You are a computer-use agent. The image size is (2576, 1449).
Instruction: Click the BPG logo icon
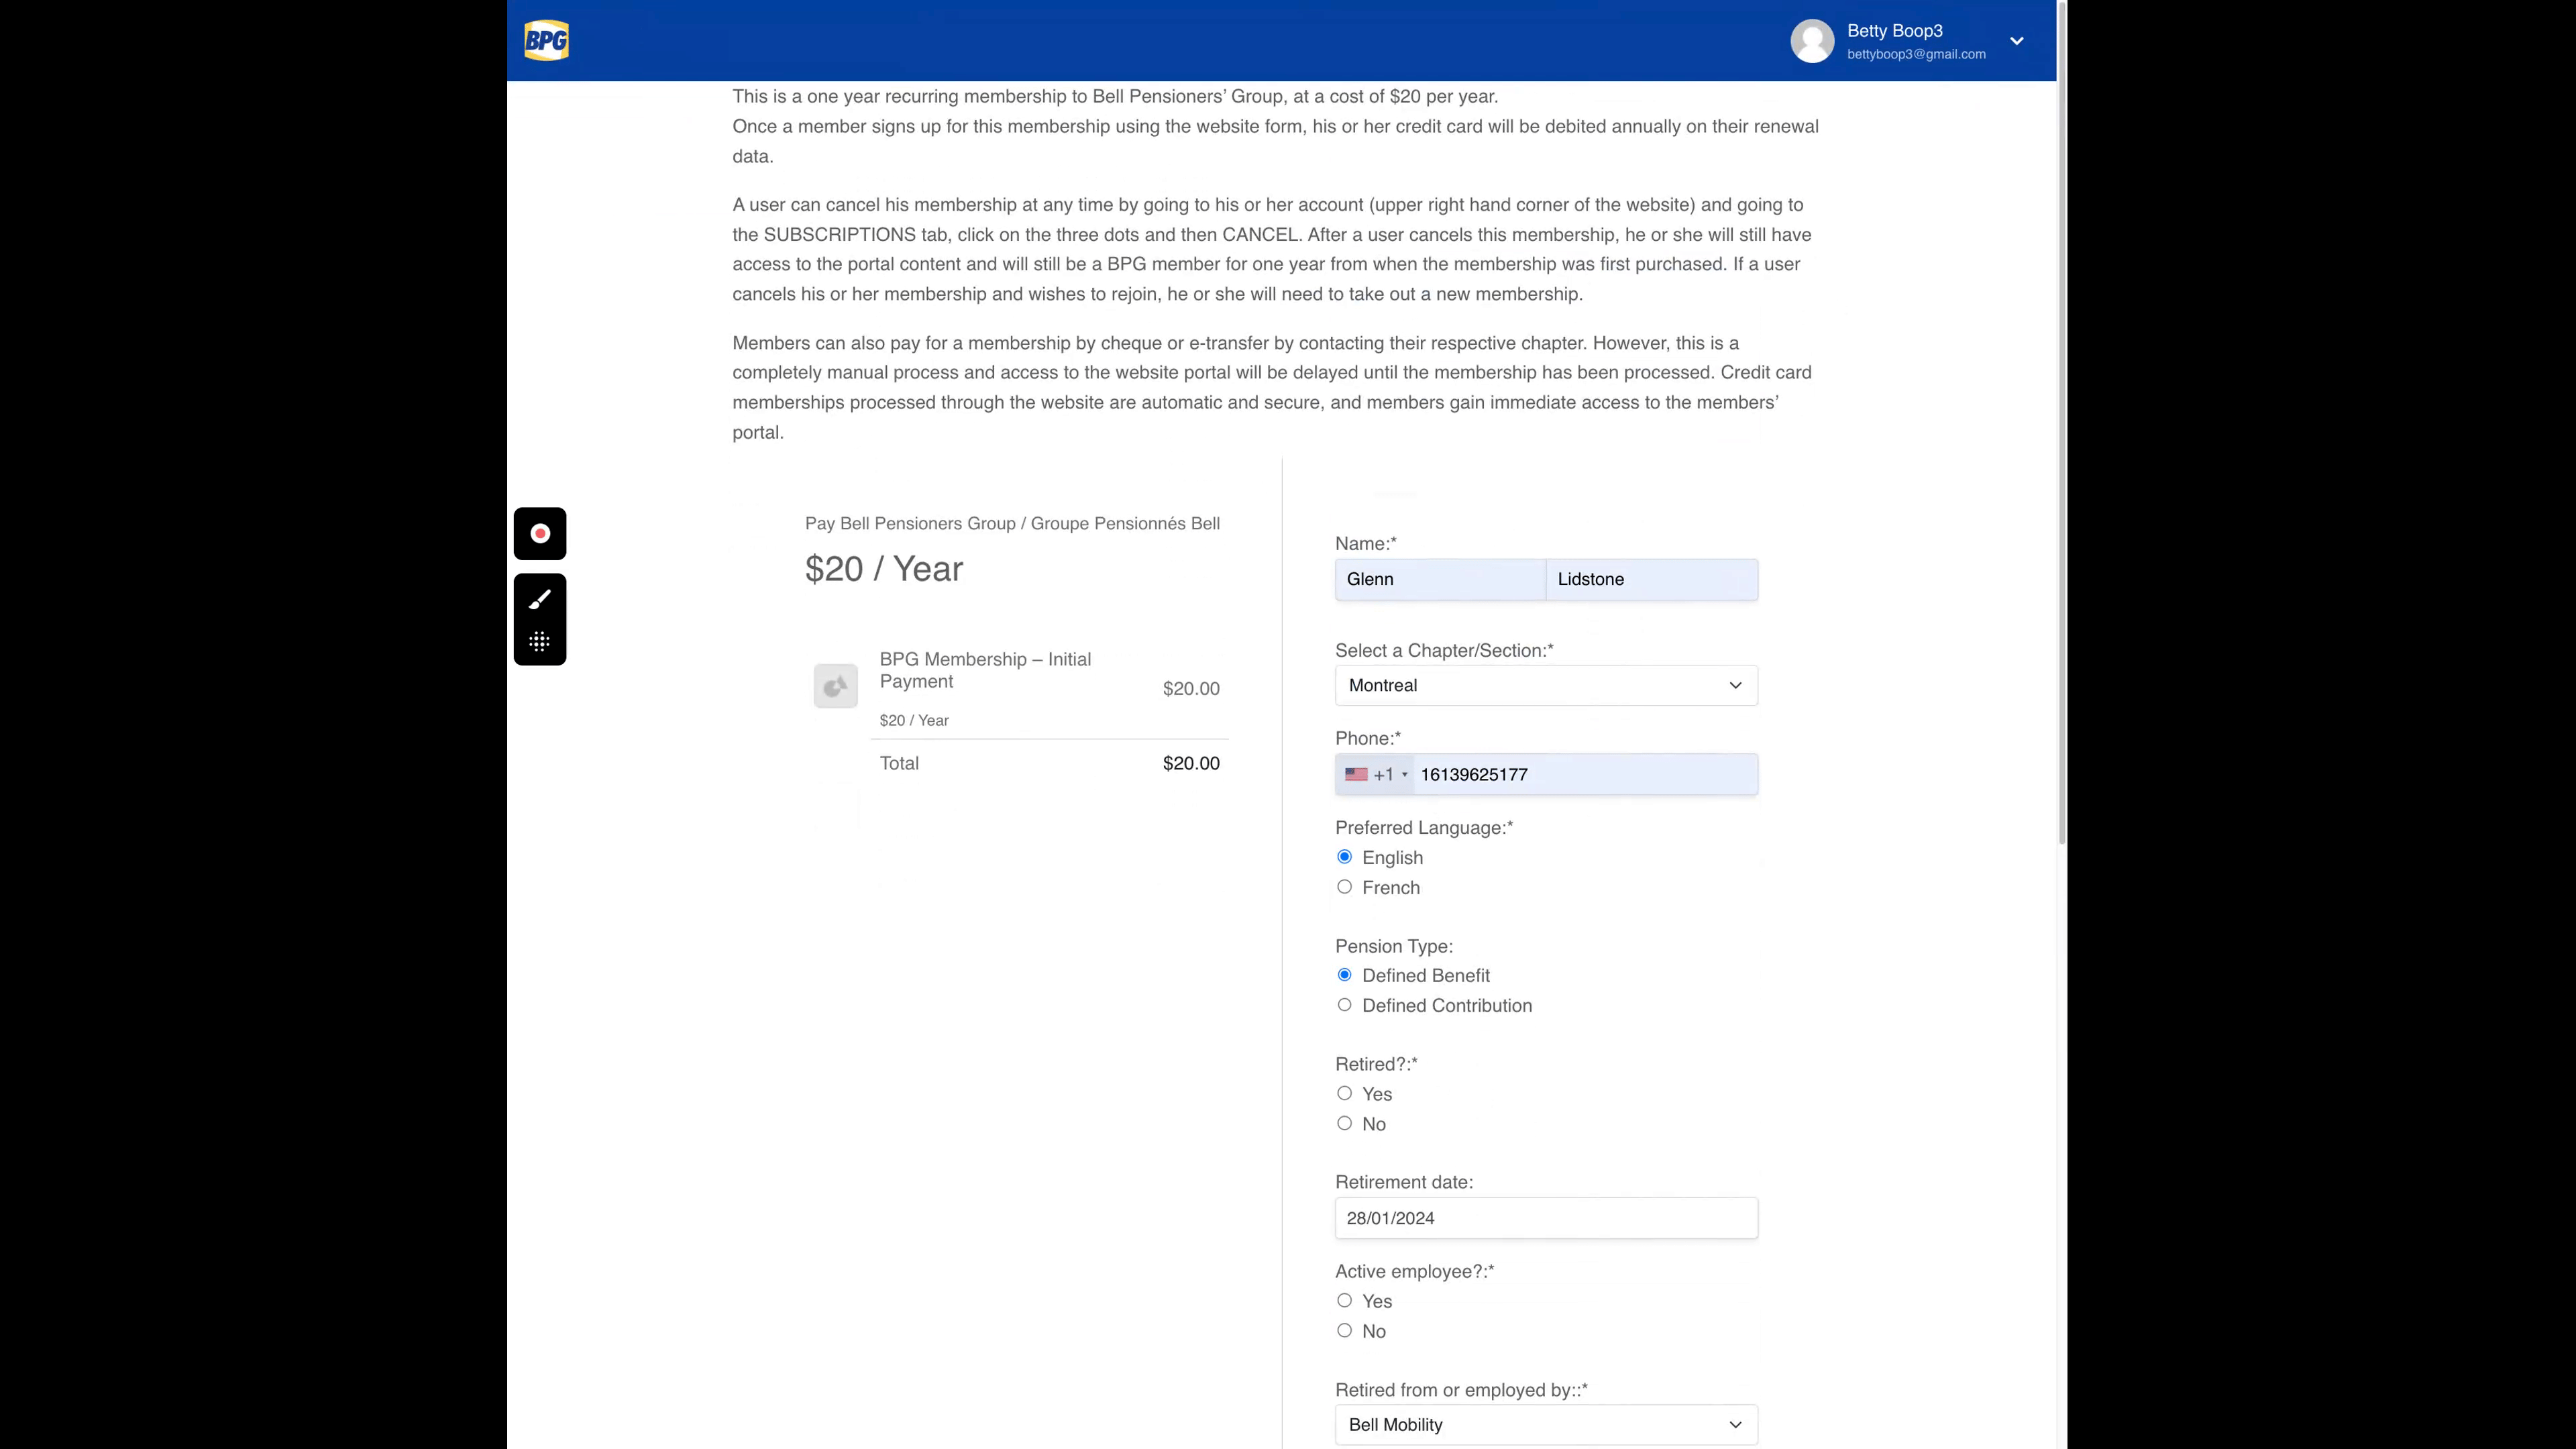pos(546,41)
